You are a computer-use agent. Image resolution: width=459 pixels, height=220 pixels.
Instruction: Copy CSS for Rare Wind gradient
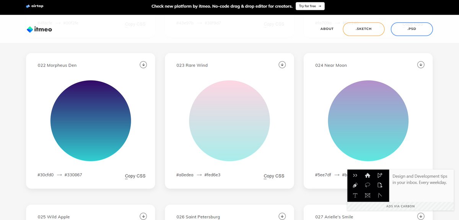pos(274,176)
